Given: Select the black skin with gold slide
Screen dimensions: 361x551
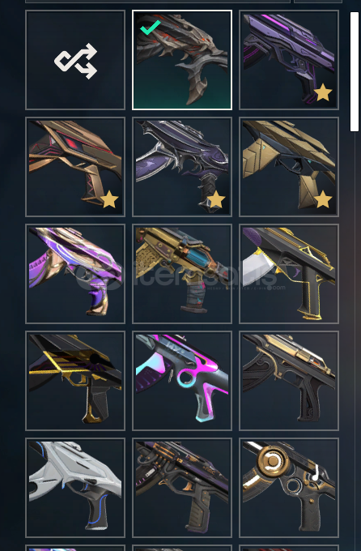Looking at the screenshot, I should [289, 381].
